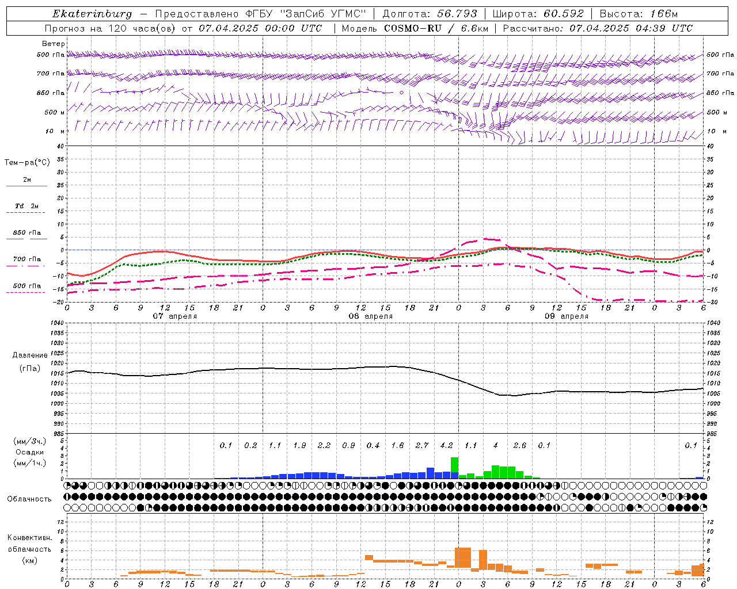Click the 0.2 precipitation total
This screenshot has width=737, height=589.
pyautogui.click(x=250, y=445)
